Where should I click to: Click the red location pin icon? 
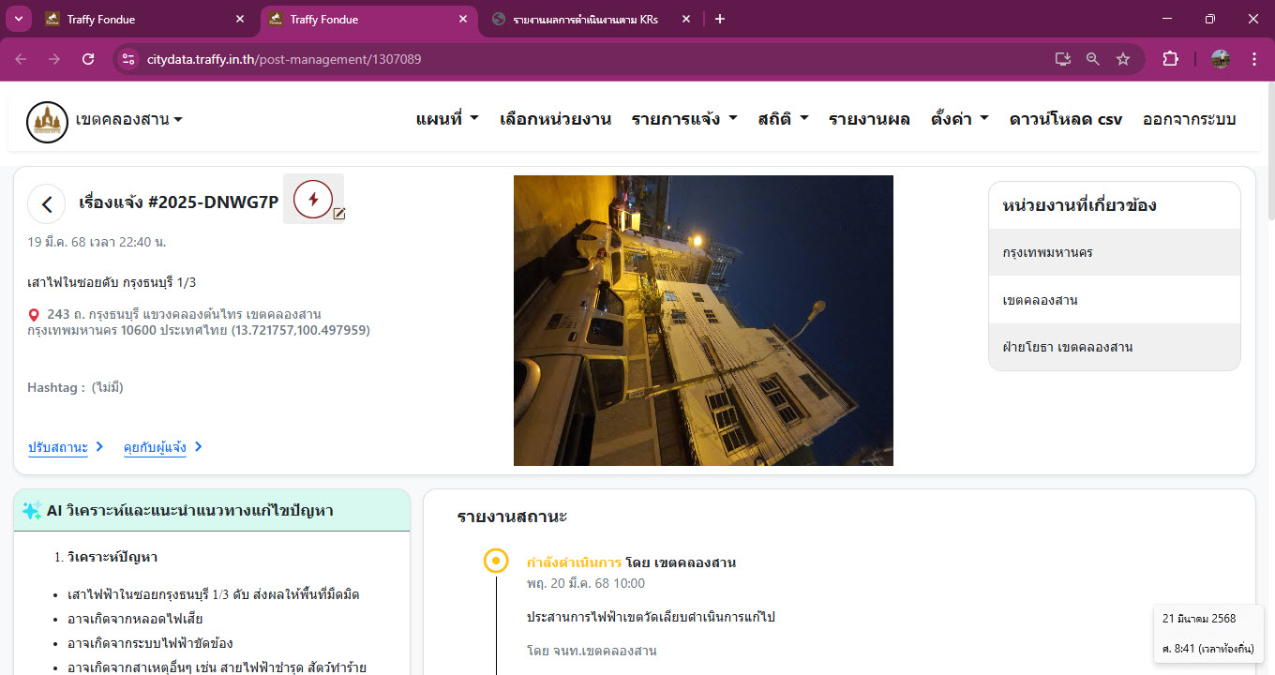35,315
